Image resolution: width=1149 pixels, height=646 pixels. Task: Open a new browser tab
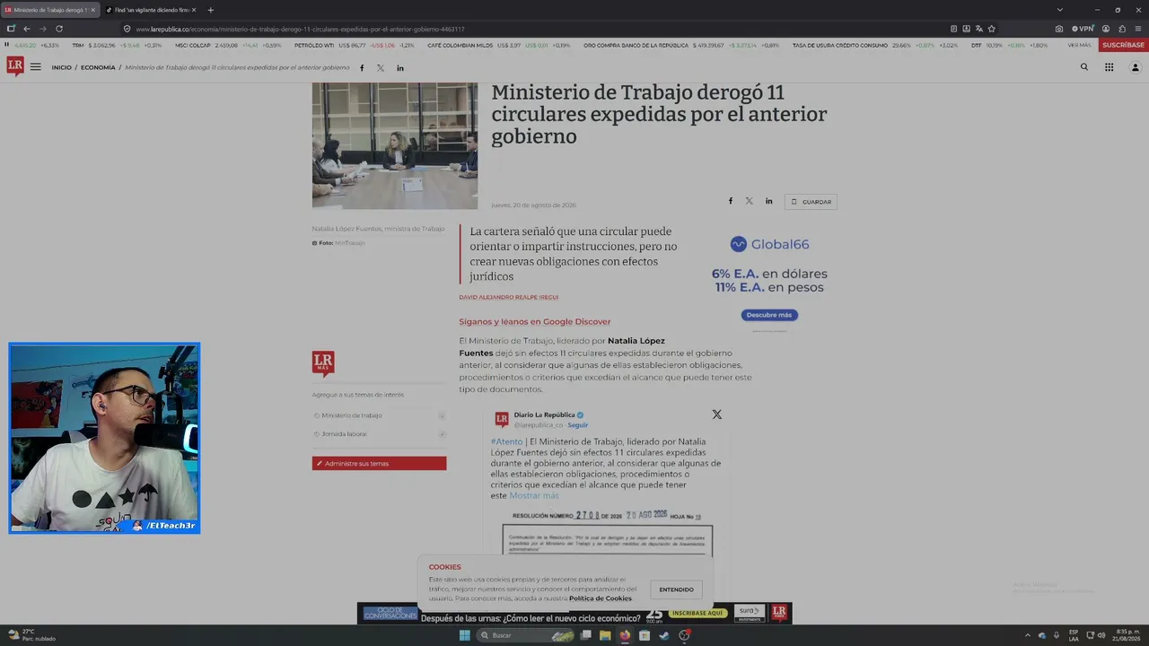[211, 10]
